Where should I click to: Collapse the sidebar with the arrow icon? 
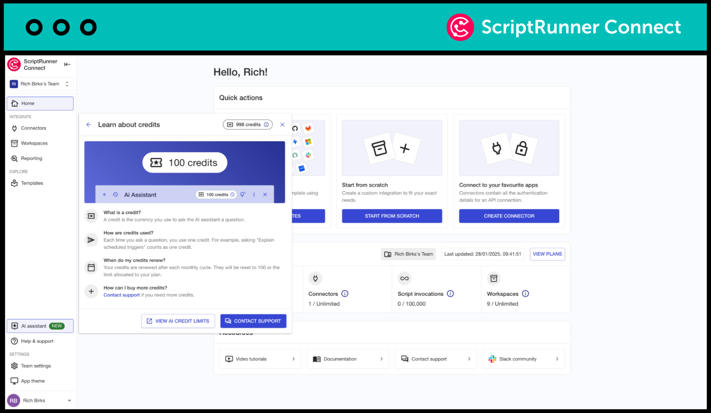tap(67, 64)
